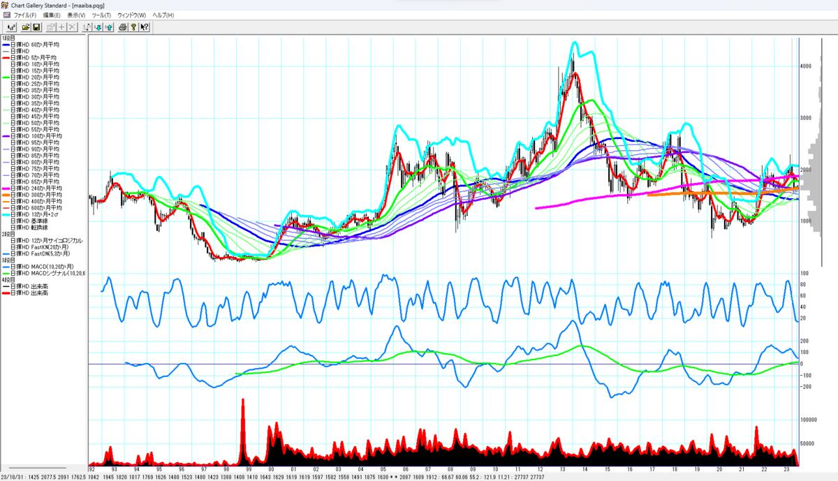Click the magenta swatch beside 240か月平均
This screenshot has height=481, width=838.
pos(6,188)
